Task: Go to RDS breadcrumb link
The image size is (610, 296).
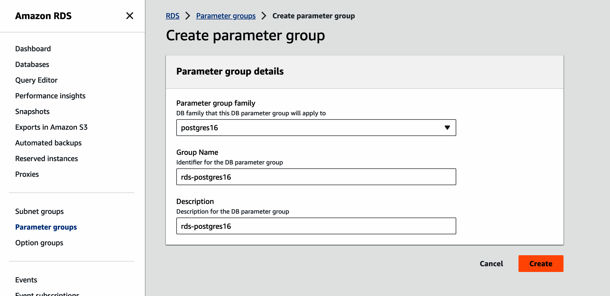Action: click(172, 16)
